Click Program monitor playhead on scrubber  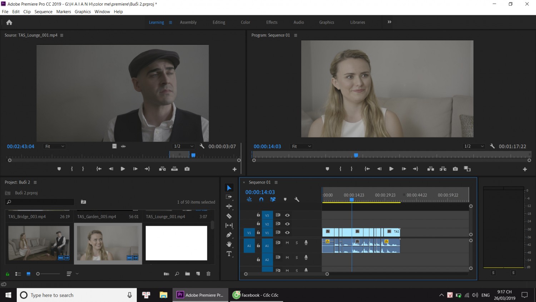[x=356, y=155]
